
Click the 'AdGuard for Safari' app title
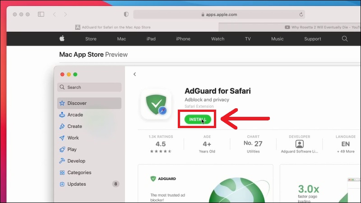[218, 91]
